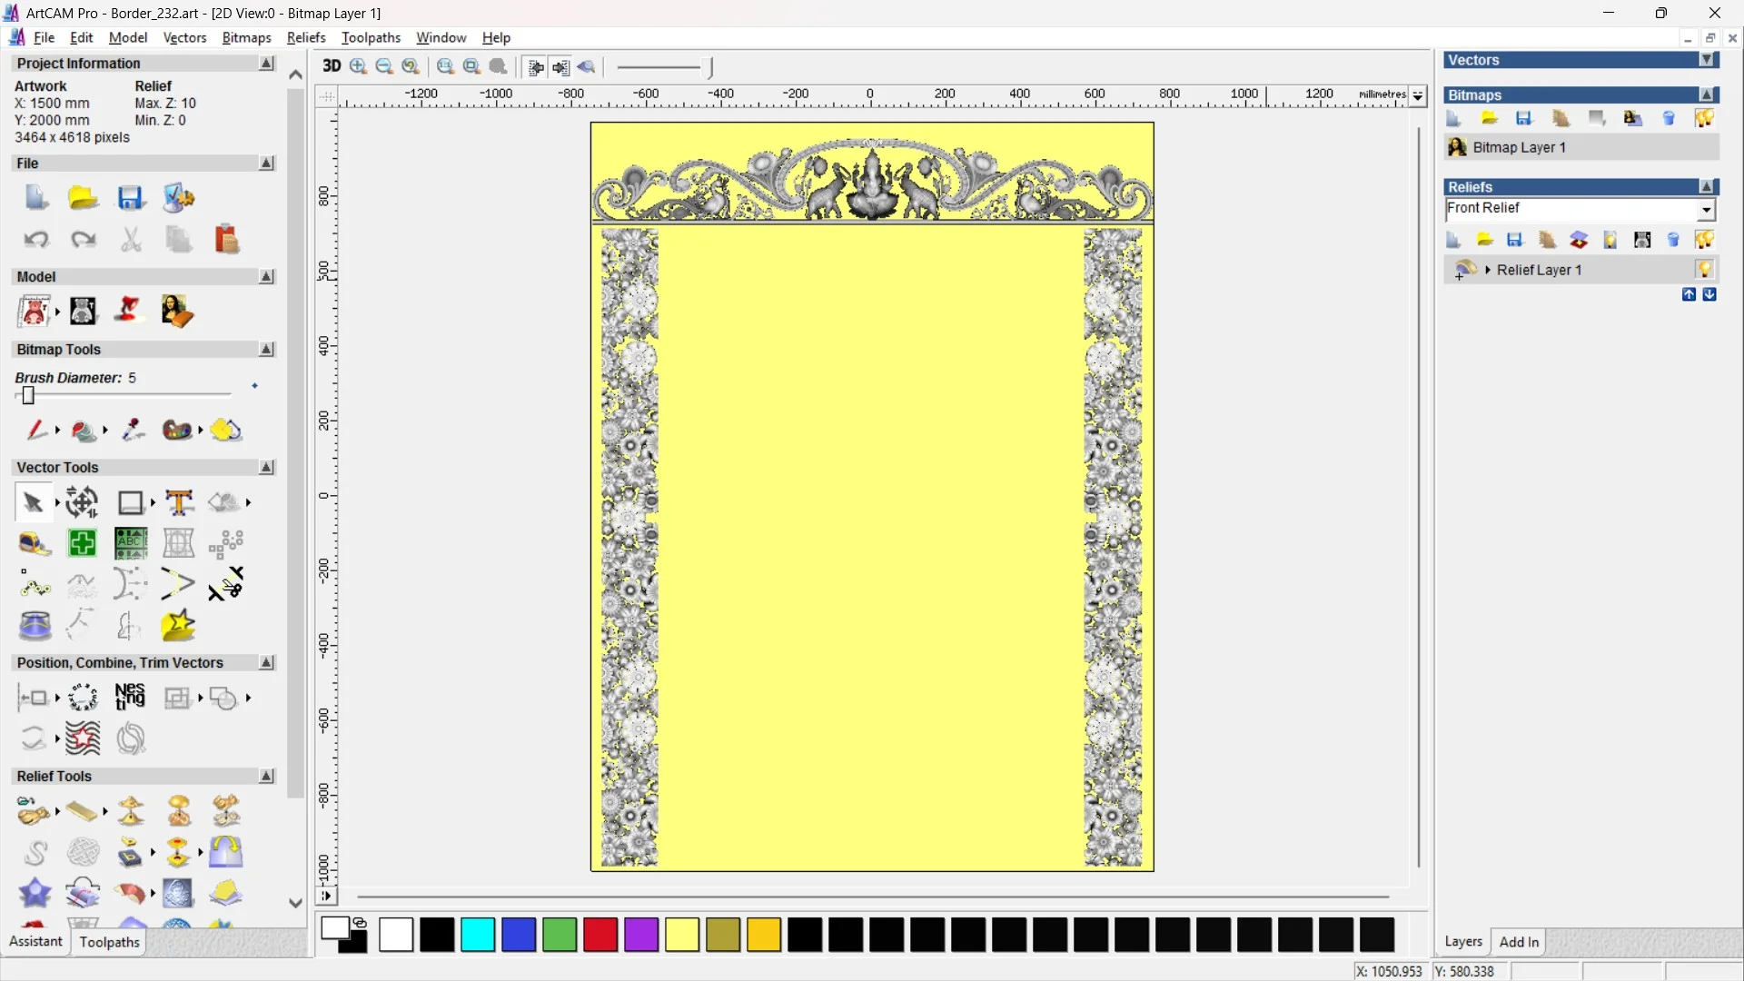Viewport: 1744px width, 981px height.
Task: Switch to the Toolpaths tab at bottom
Action: (109, 942)
